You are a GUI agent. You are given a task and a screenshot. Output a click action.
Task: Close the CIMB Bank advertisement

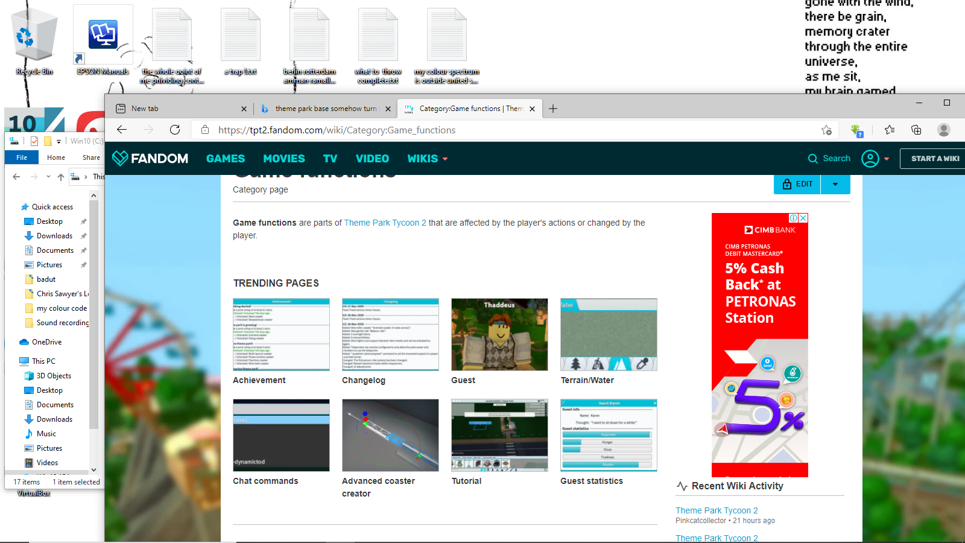click(803, 218)
